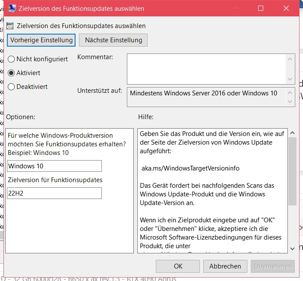Go to 'Vorherige Einstellung'
Image resolution: width=303 pixels, height=281 pixels.
41,40
